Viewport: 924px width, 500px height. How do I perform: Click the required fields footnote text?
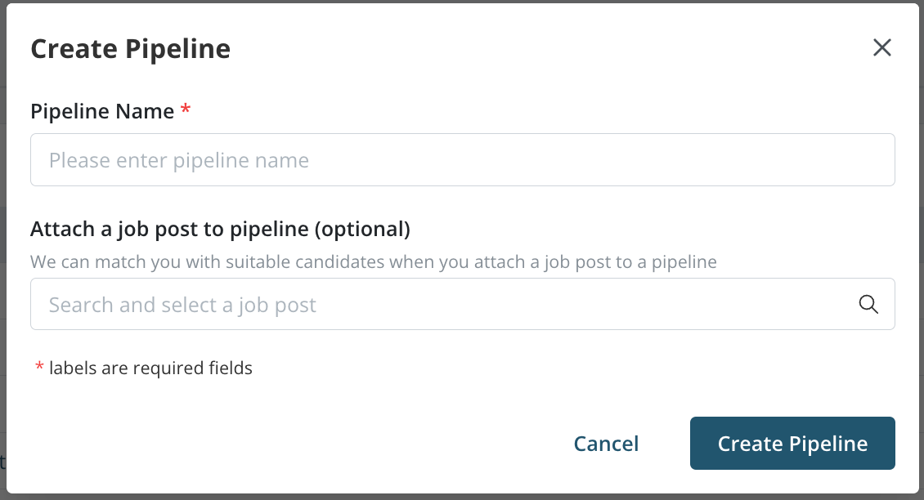[x=150, y=368]
